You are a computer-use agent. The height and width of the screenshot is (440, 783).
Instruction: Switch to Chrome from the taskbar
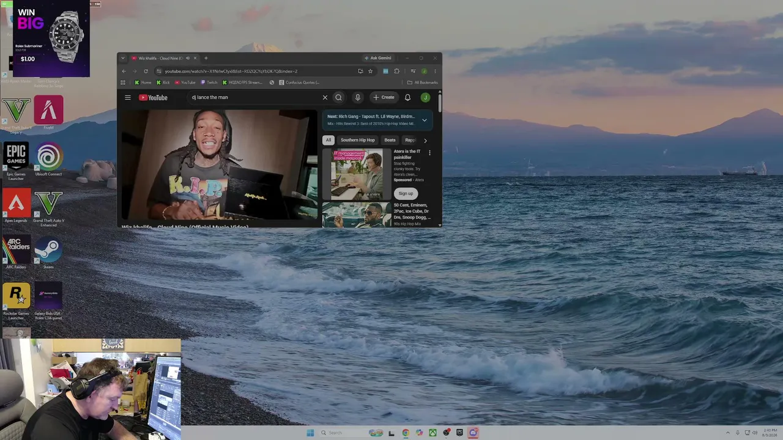pos(406,433)
